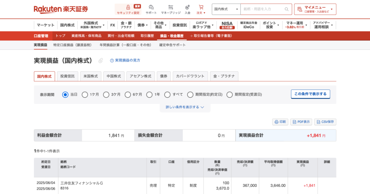370x194 pixels.
Task: Switch to the 実現損益 sub-tab
Action: point(40,45)
